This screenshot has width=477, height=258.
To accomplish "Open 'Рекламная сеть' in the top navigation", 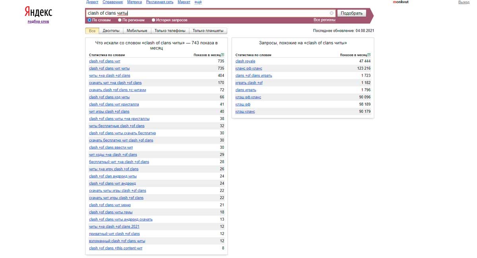I will click(x=160, y=2).
